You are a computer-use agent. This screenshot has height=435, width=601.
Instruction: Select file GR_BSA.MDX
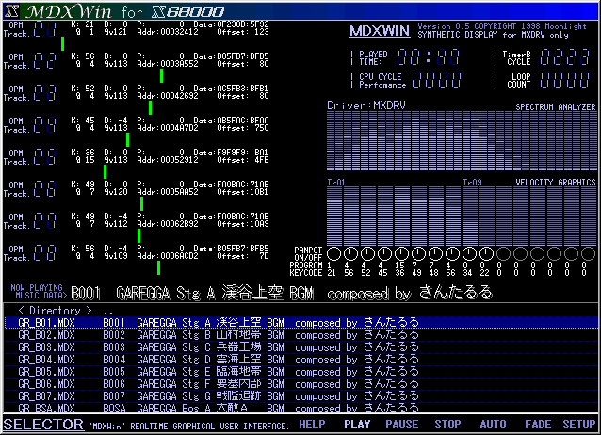pyautogui.click(x=300, y=408)
